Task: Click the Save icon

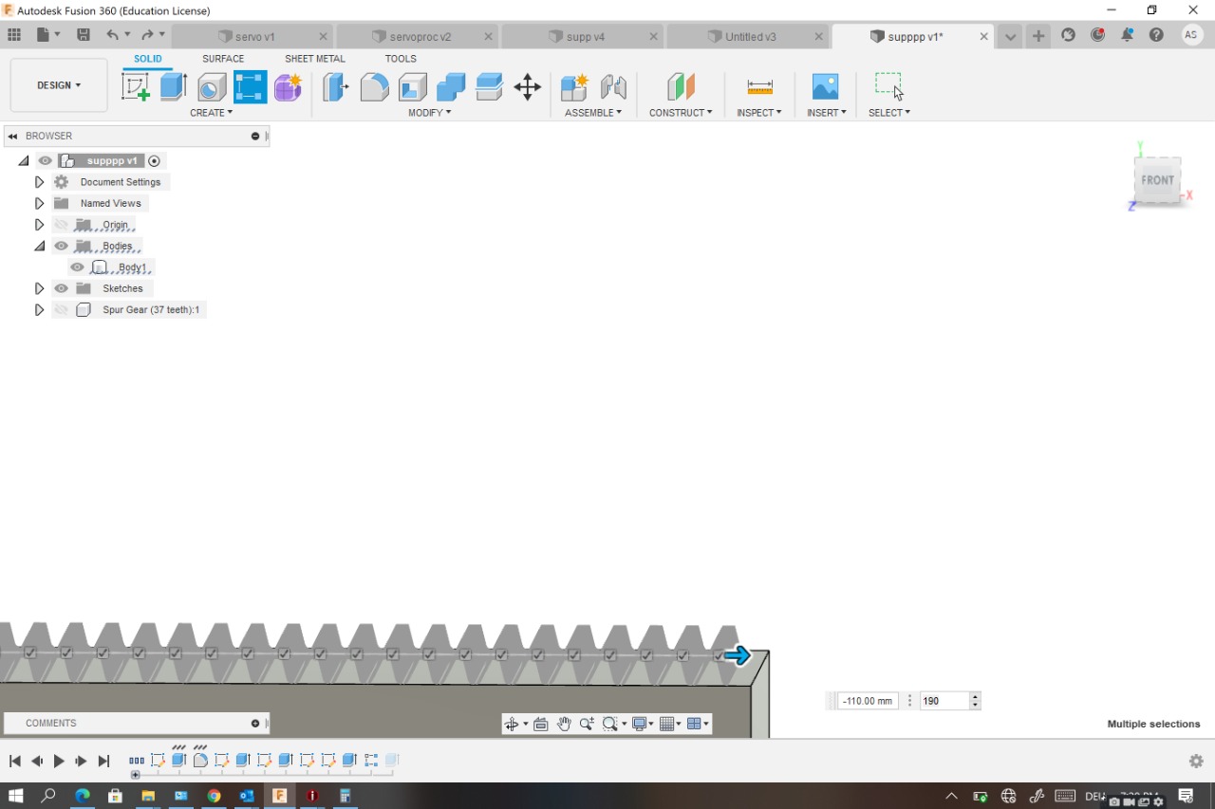Action: click(x=84, y=35)
